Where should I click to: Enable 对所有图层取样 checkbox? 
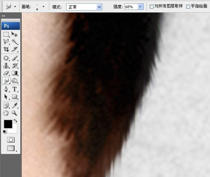[152, 6]
